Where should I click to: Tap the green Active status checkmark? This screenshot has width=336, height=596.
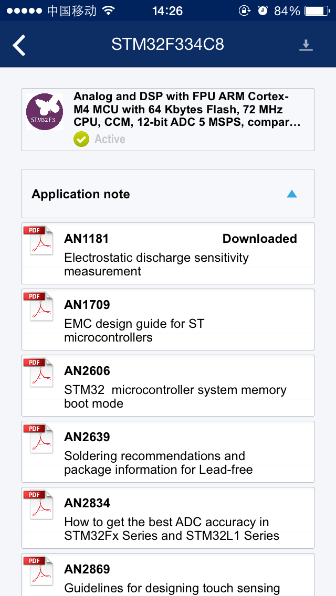click(81, 139)
